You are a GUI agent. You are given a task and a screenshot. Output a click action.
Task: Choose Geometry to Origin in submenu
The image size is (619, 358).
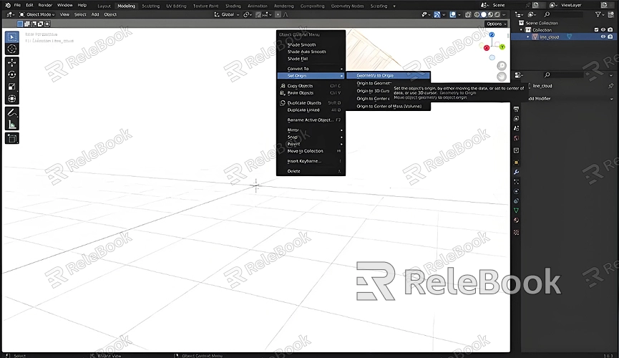[389, 75]
